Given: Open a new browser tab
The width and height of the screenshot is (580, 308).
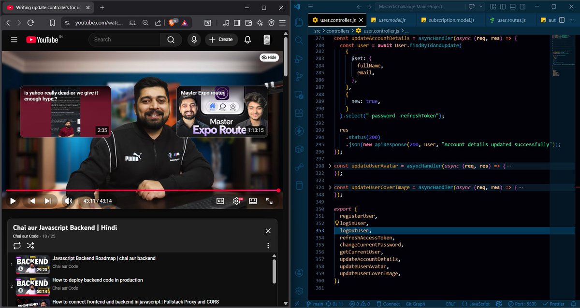Looking at the screenshot, I should [x=102, y=8].
